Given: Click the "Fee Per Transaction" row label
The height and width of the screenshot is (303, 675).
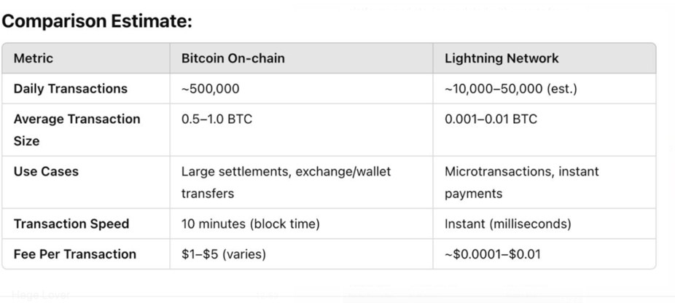Looking at the screenshot, I should pos(75,254).
